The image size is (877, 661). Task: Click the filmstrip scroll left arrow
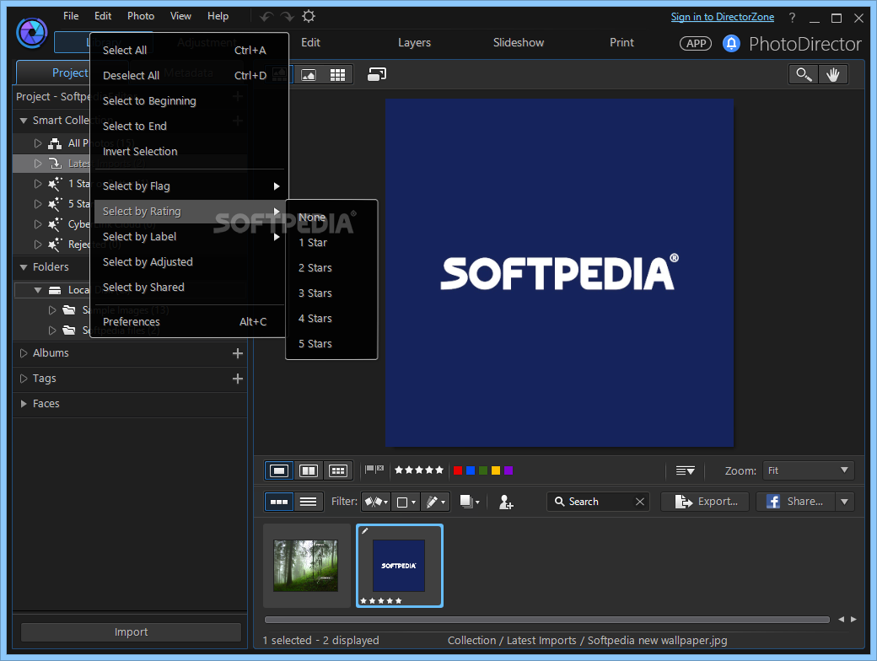(x=842, y=619)
